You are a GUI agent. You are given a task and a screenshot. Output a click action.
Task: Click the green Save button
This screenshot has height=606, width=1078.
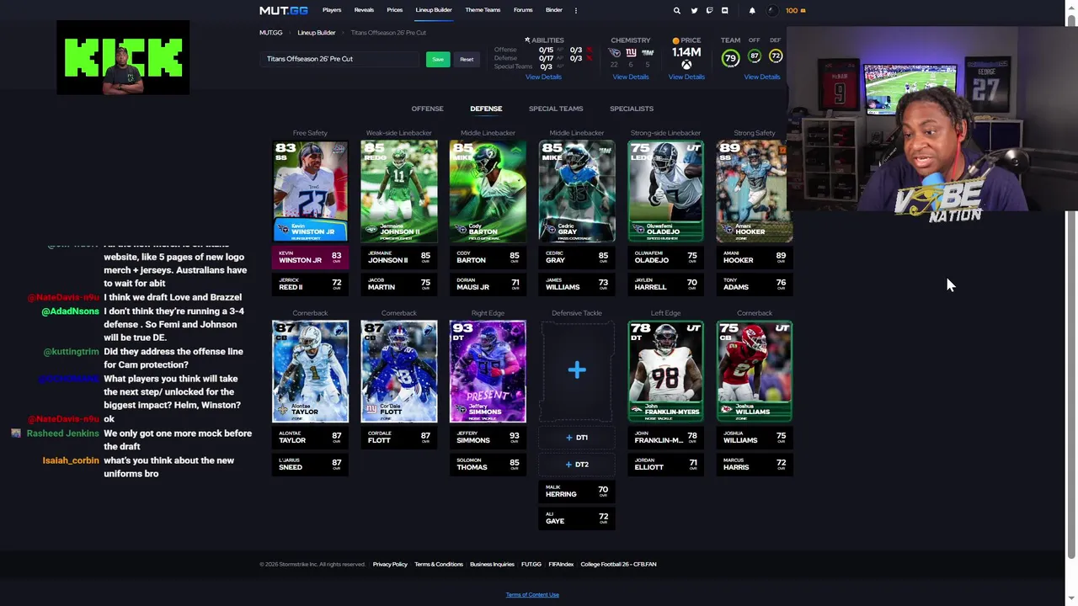438,59
